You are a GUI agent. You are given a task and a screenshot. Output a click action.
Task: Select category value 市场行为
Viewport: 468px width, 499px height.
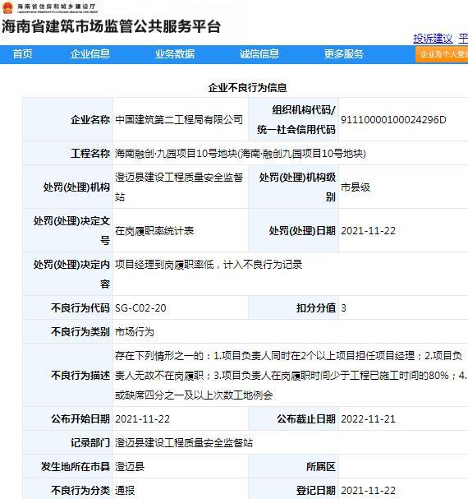pos(135,332)
